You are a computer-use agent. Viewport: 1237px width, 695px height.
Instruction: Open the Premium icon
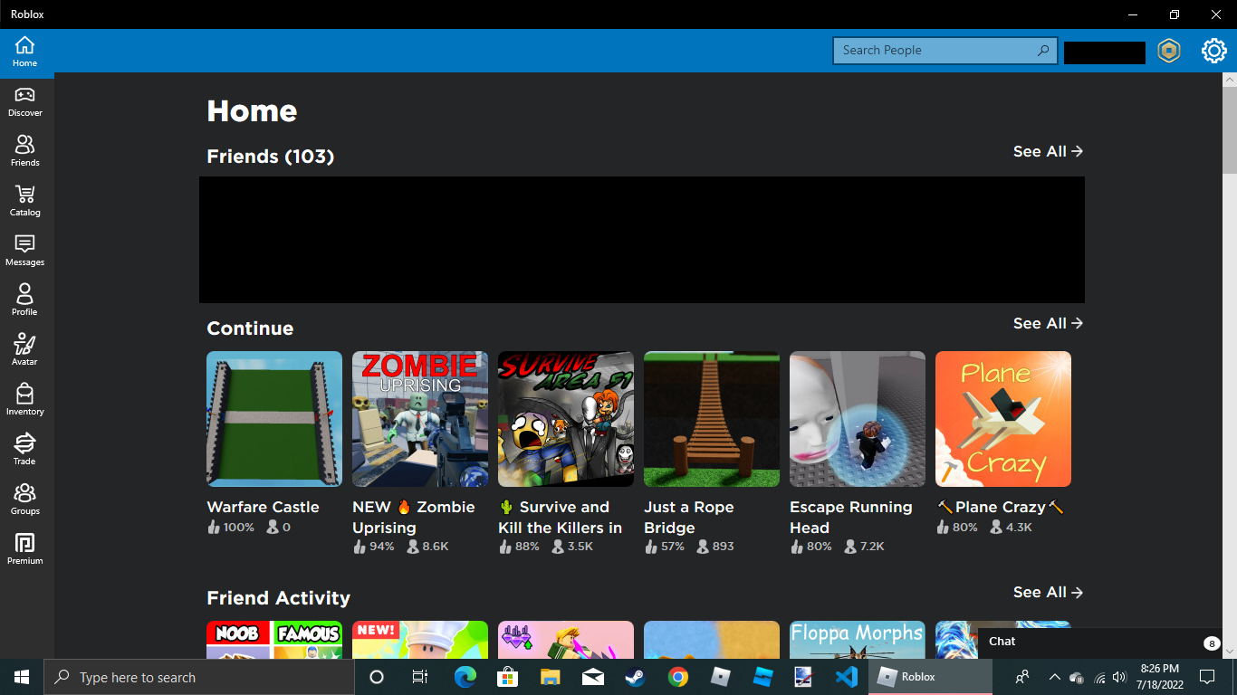(24, 549)
